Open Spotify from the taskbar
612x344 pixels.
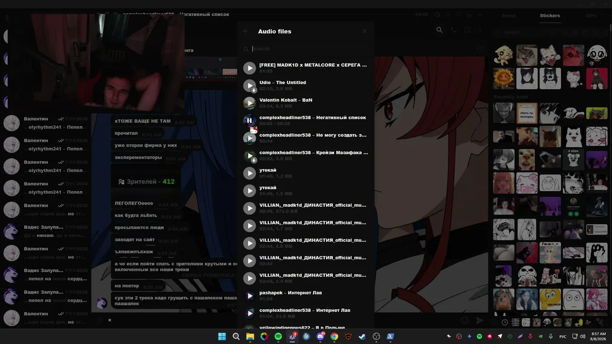[x=278, y=336]
